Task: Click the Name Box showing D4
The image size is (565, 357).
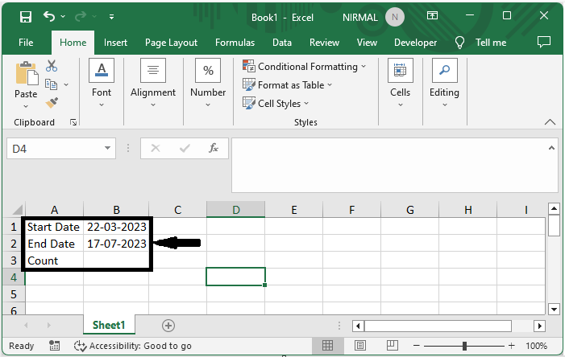Action: pos(56,149)
